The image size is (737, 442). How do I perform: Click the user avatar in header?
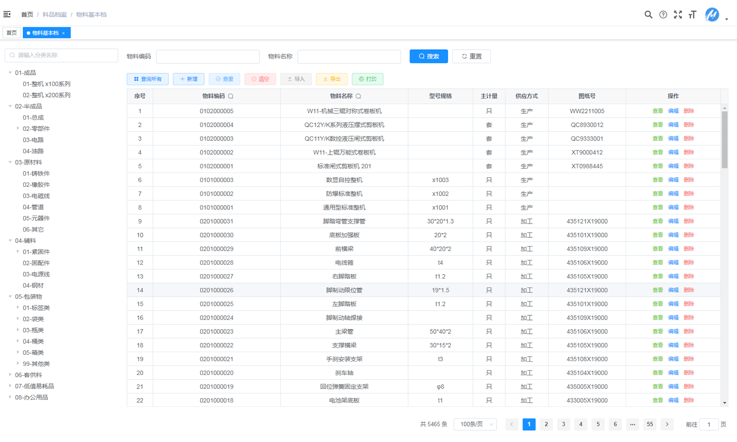click(711, 15)
